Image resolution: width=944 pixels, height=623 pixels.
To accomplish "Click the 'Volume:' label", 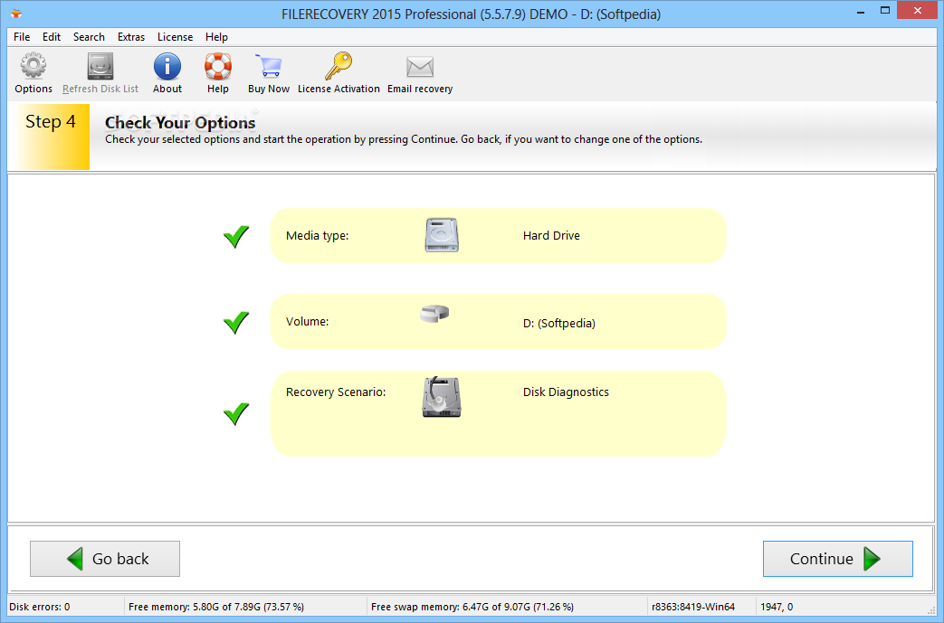I will point(307,321).
